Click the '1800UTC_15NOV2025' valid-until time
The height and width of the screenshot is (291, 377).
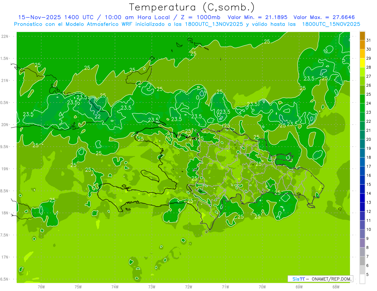pyautogui.click(x=331, y=24)
